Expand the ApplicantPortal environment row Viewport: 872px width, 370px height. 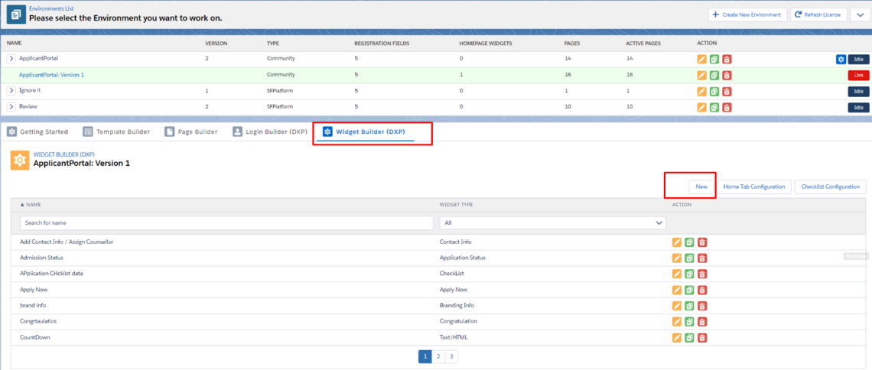[x=11, y=59]
